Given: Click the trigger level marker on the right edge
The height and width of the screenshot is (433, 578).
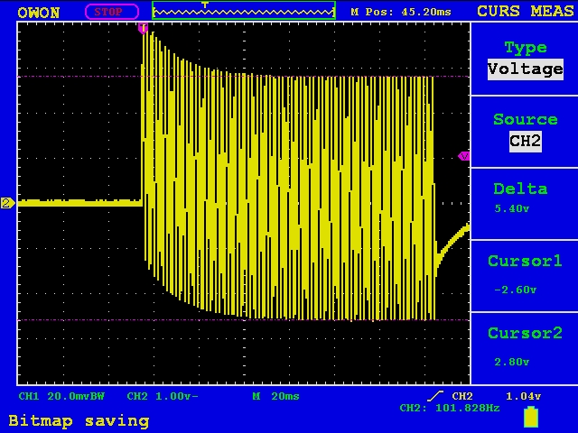Looking at the screenshot, I should [464, 156].
